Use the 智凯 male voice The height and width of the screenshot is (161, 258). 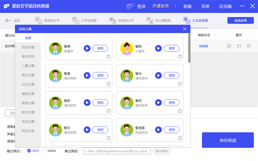coord(100,102)
